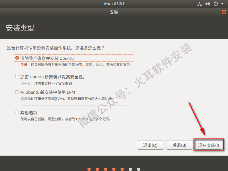Click the question text 这台计算机似乎没有安装操作系统
Image resolution: width=228 pixels, height=171 pixels.
[40, 48]
